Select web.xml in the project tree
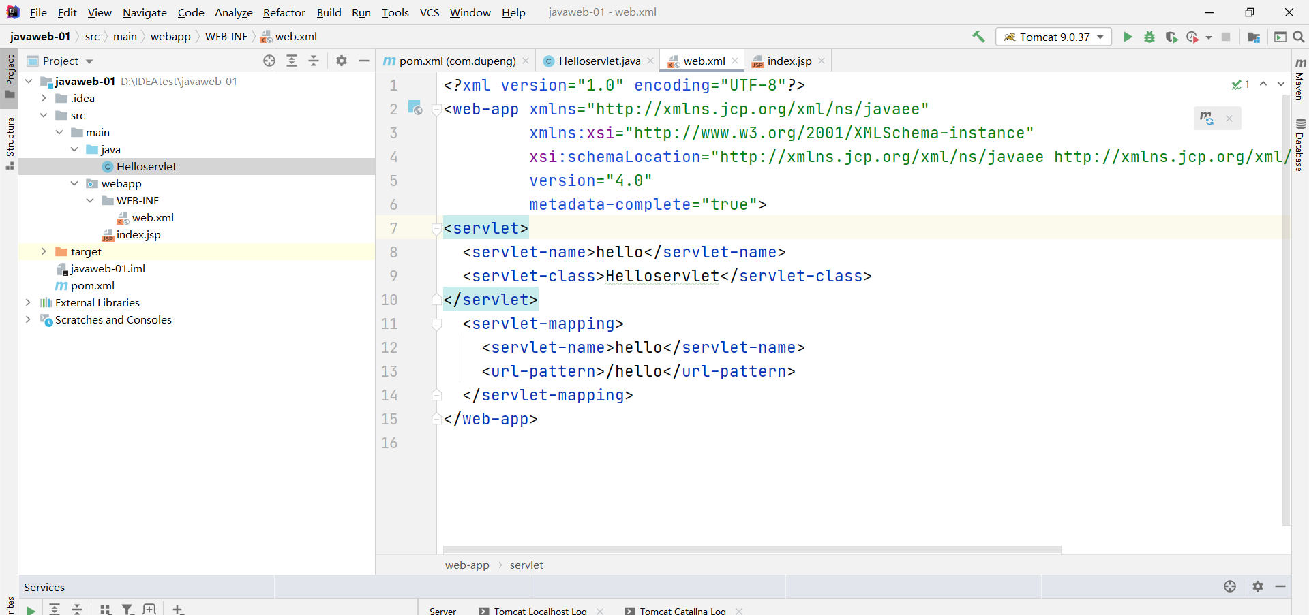Image resolution: width=1309 pixels, height=615 pixels. tap(153, 217)
